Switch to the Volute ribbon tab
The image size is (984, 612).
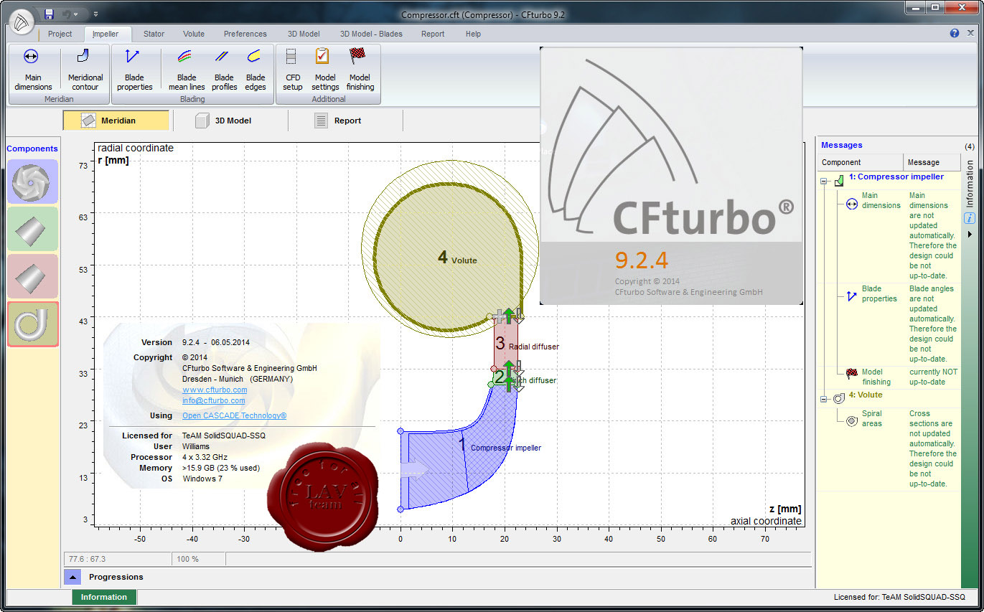tap(194, 34)
